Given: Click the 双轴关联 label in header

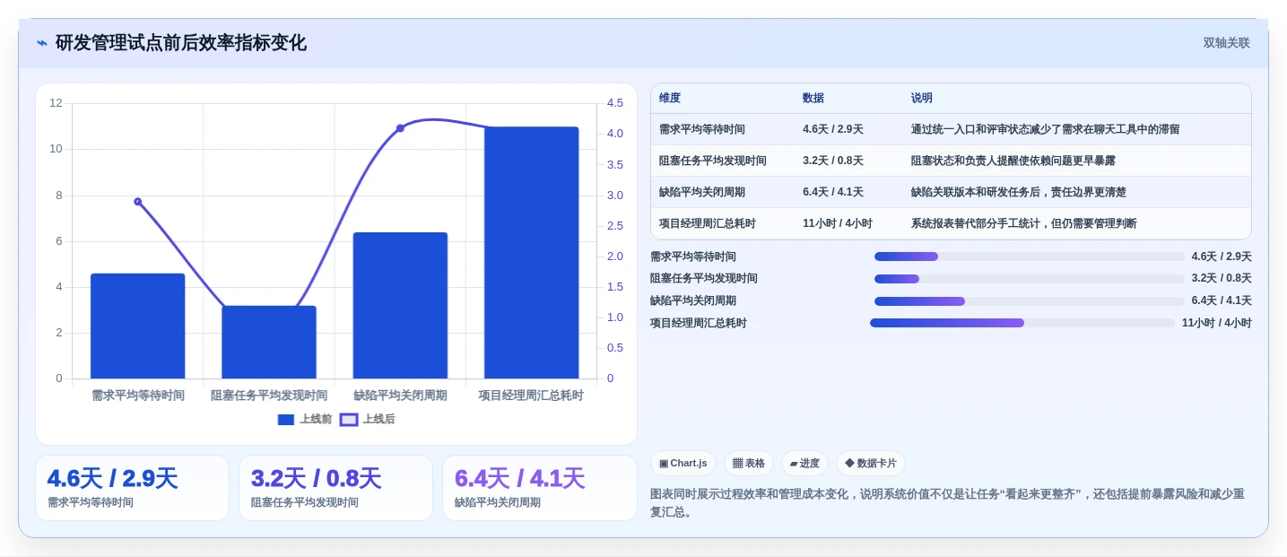Looking at the screenshot, I should coord(1226,43).
